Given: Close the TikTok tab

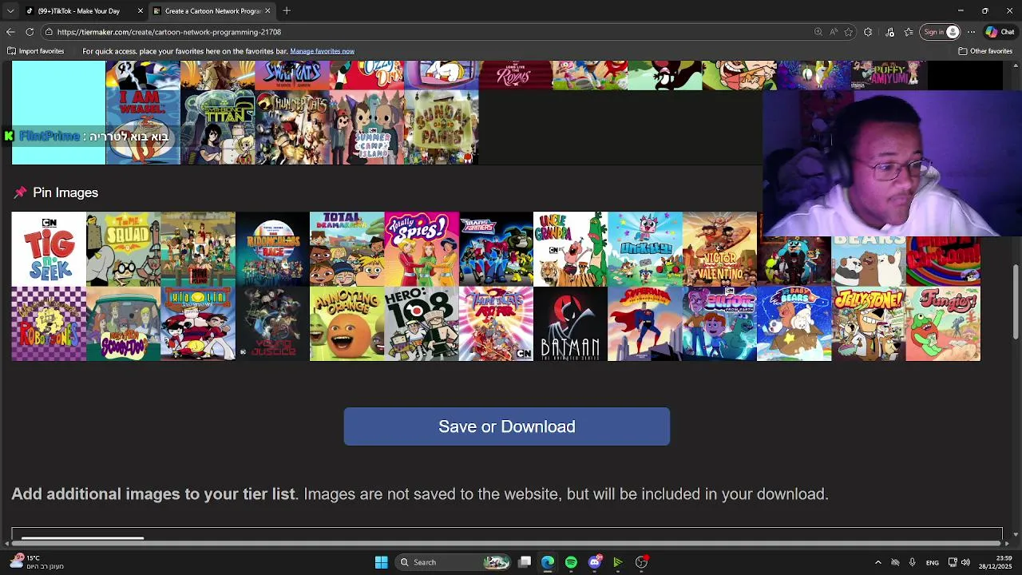Looking at the screenshot, I should tap(141, 11).
